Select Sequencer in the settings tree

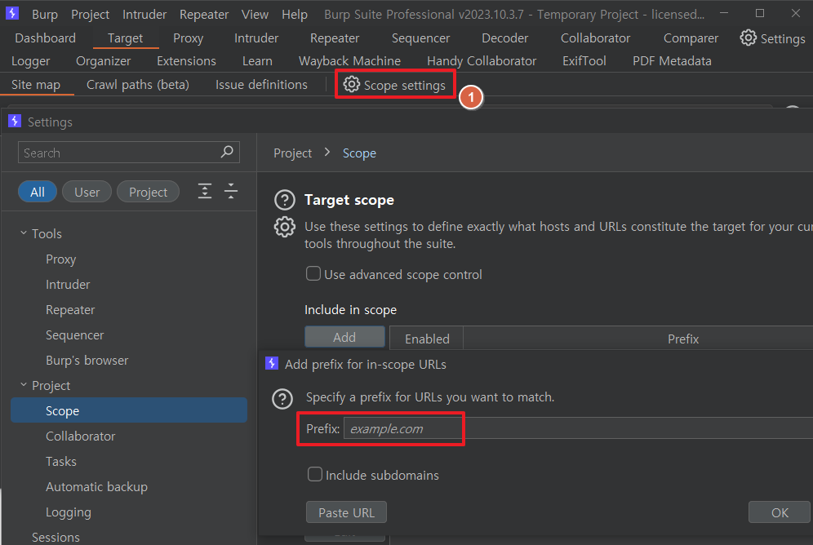(74, 335)
